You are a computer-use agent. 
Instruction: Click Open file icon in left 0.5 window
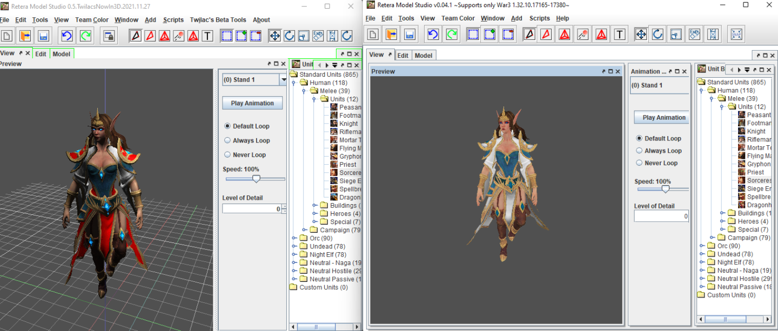click(25, 36)
